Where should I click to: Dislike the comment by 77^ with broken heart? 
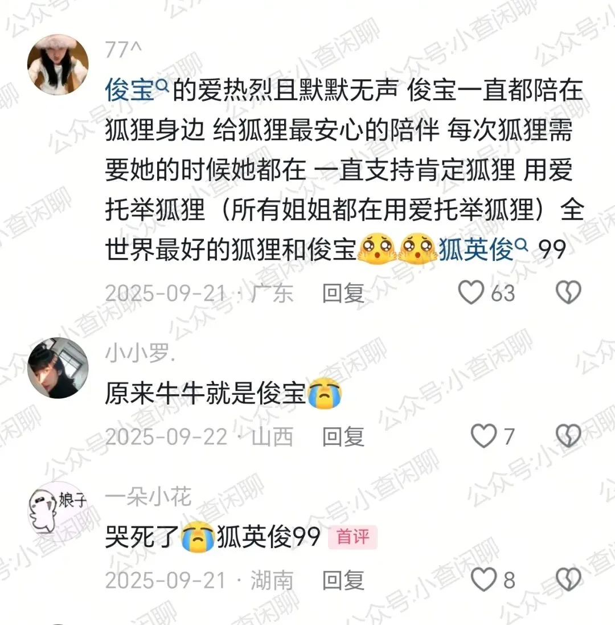pos(568,292)
